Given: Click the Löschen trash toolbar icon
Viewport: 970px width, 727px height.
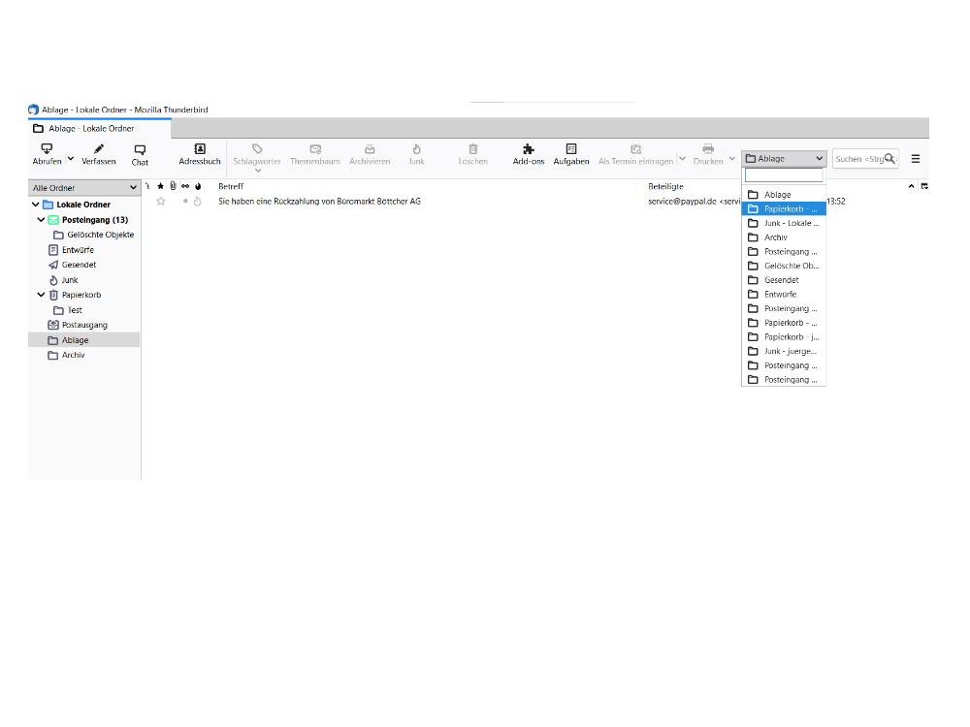Looking at the screenshot, I should click(x=472, y=149).
